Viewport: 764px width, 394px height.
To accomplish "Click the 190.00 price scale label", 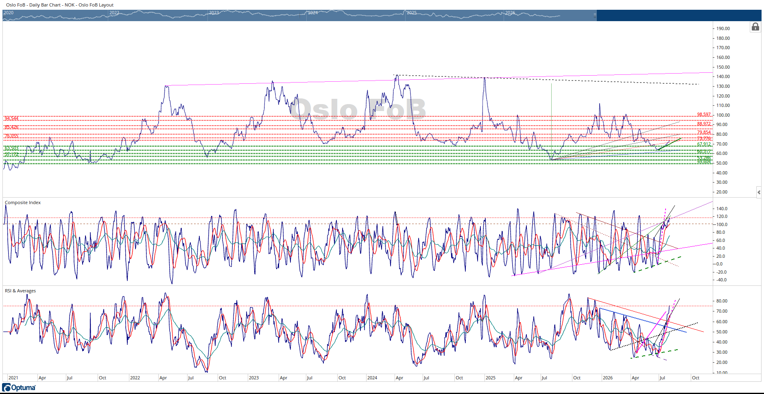I will tap(723, 28).
